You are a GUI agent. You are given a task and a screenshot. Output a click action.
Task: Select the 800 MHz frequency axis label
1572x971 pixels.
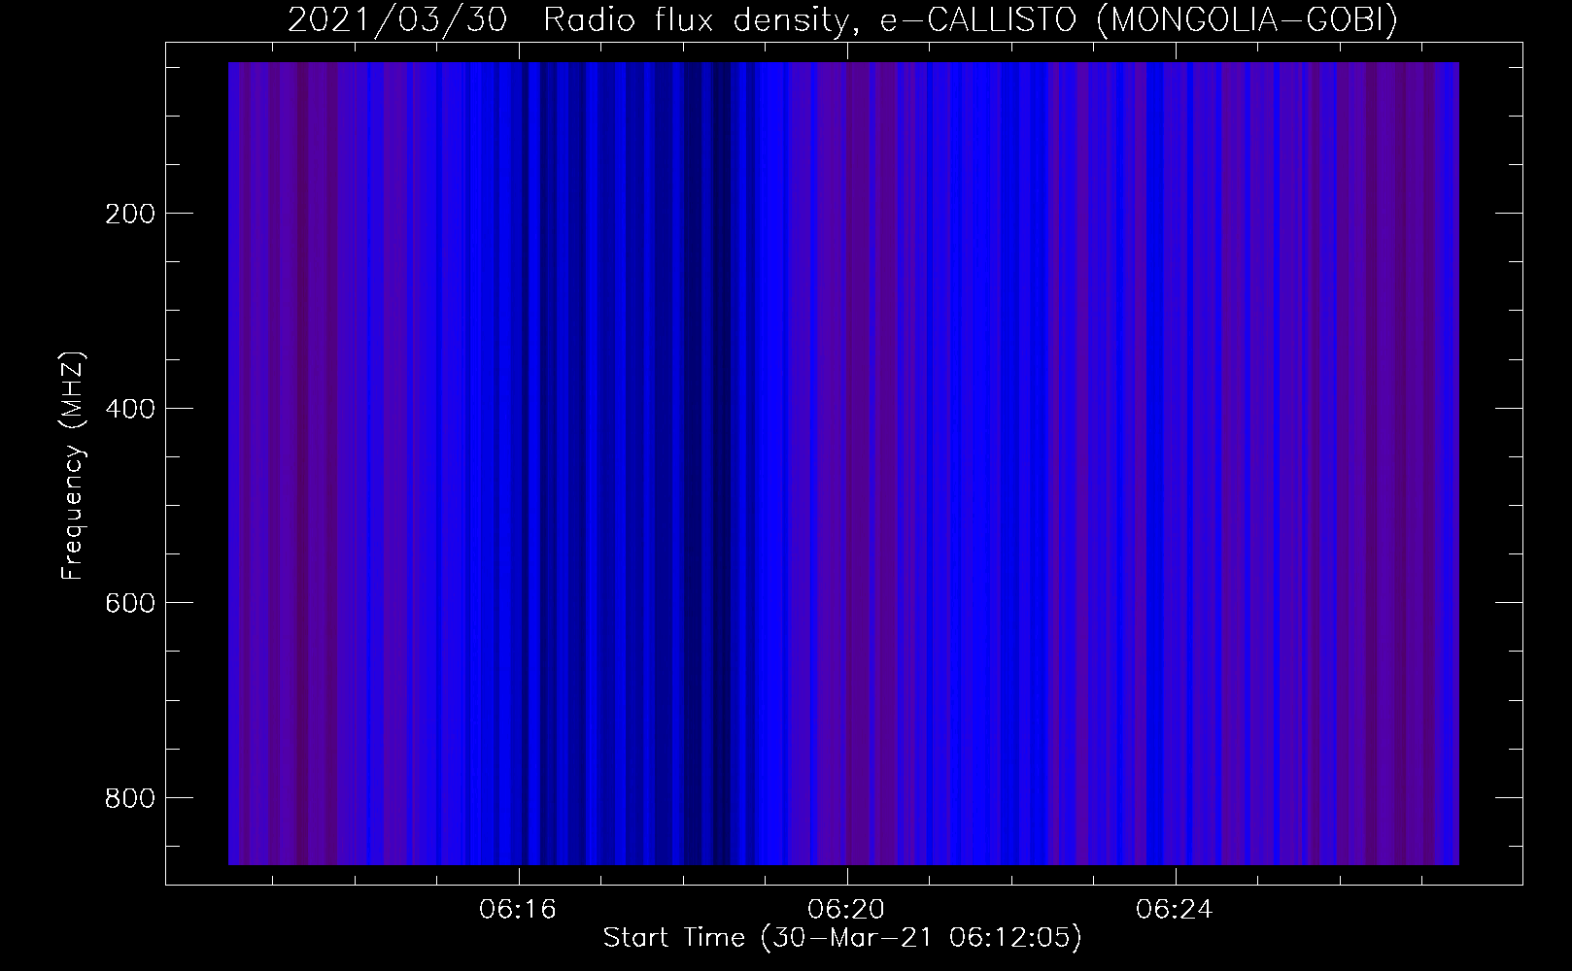[x=128, y=797]
